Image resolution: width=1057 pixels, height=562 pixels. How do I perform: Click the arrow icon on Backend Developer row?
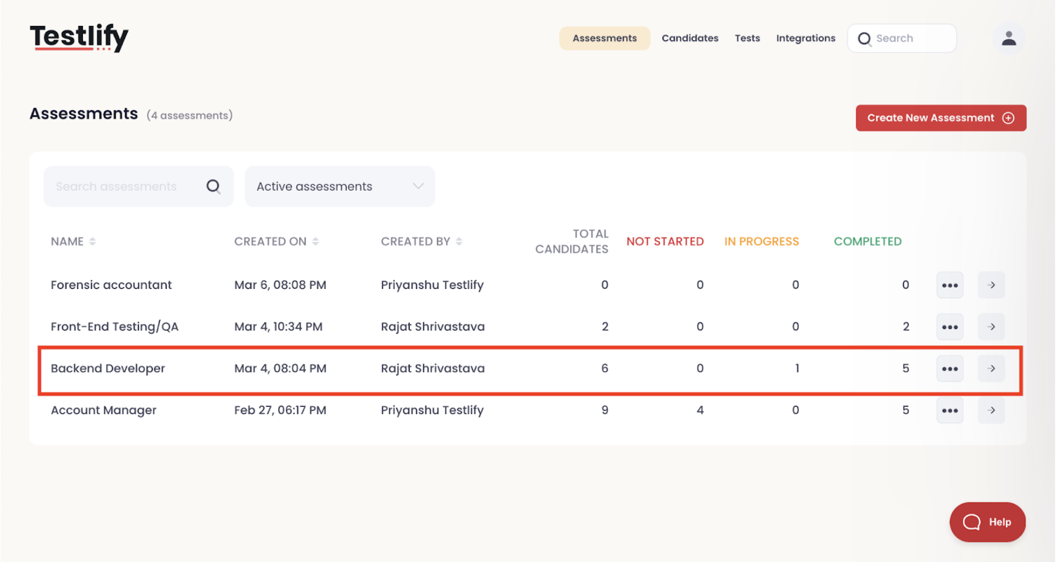click(991, 368)
